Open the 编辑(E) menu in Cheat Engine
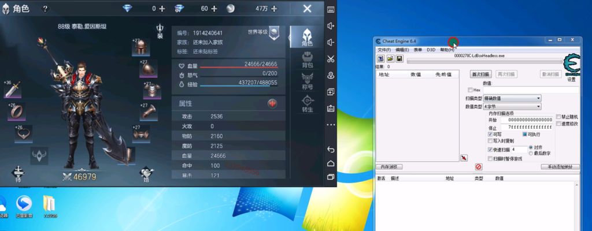The width and height of the screenshot is (592, 231). pyautogui.click(x=402, y=50)
